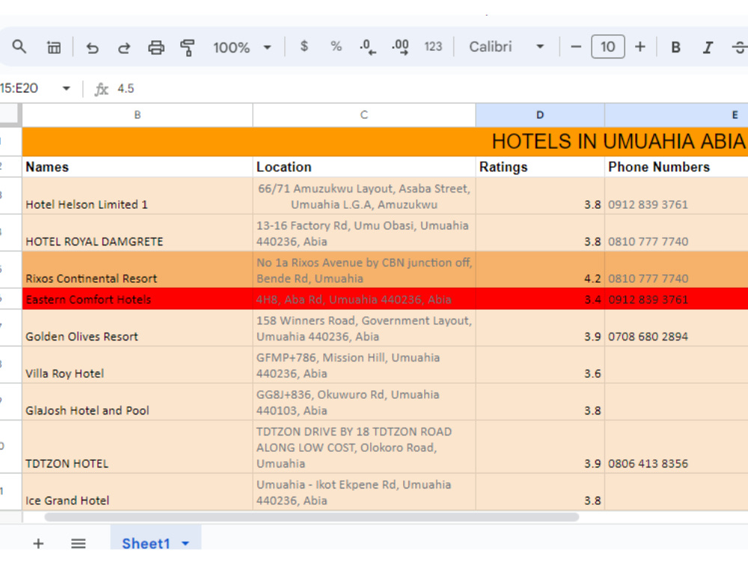This screenshot has width=748, height=561.
Task: Select the TDTZON DRIVE location cell
Action: tap(364, 447)
